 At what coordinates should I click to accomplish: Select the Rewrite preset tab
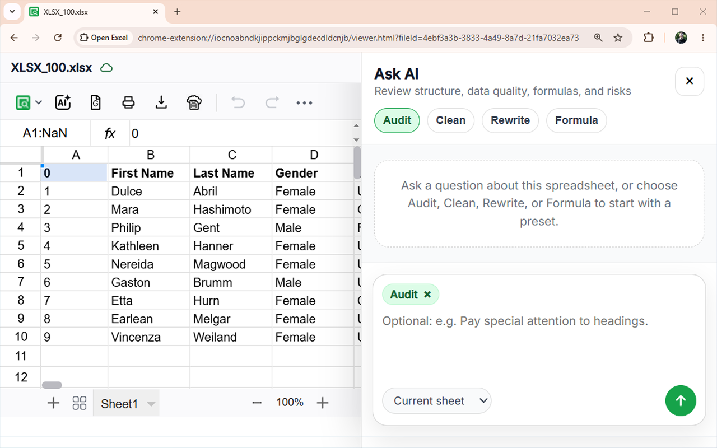pos(510,120)
